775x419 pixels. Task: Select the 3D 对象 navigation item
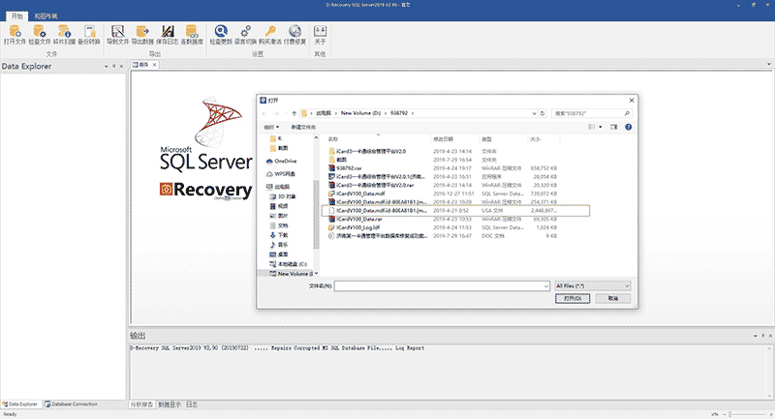(x=283, y=196)
